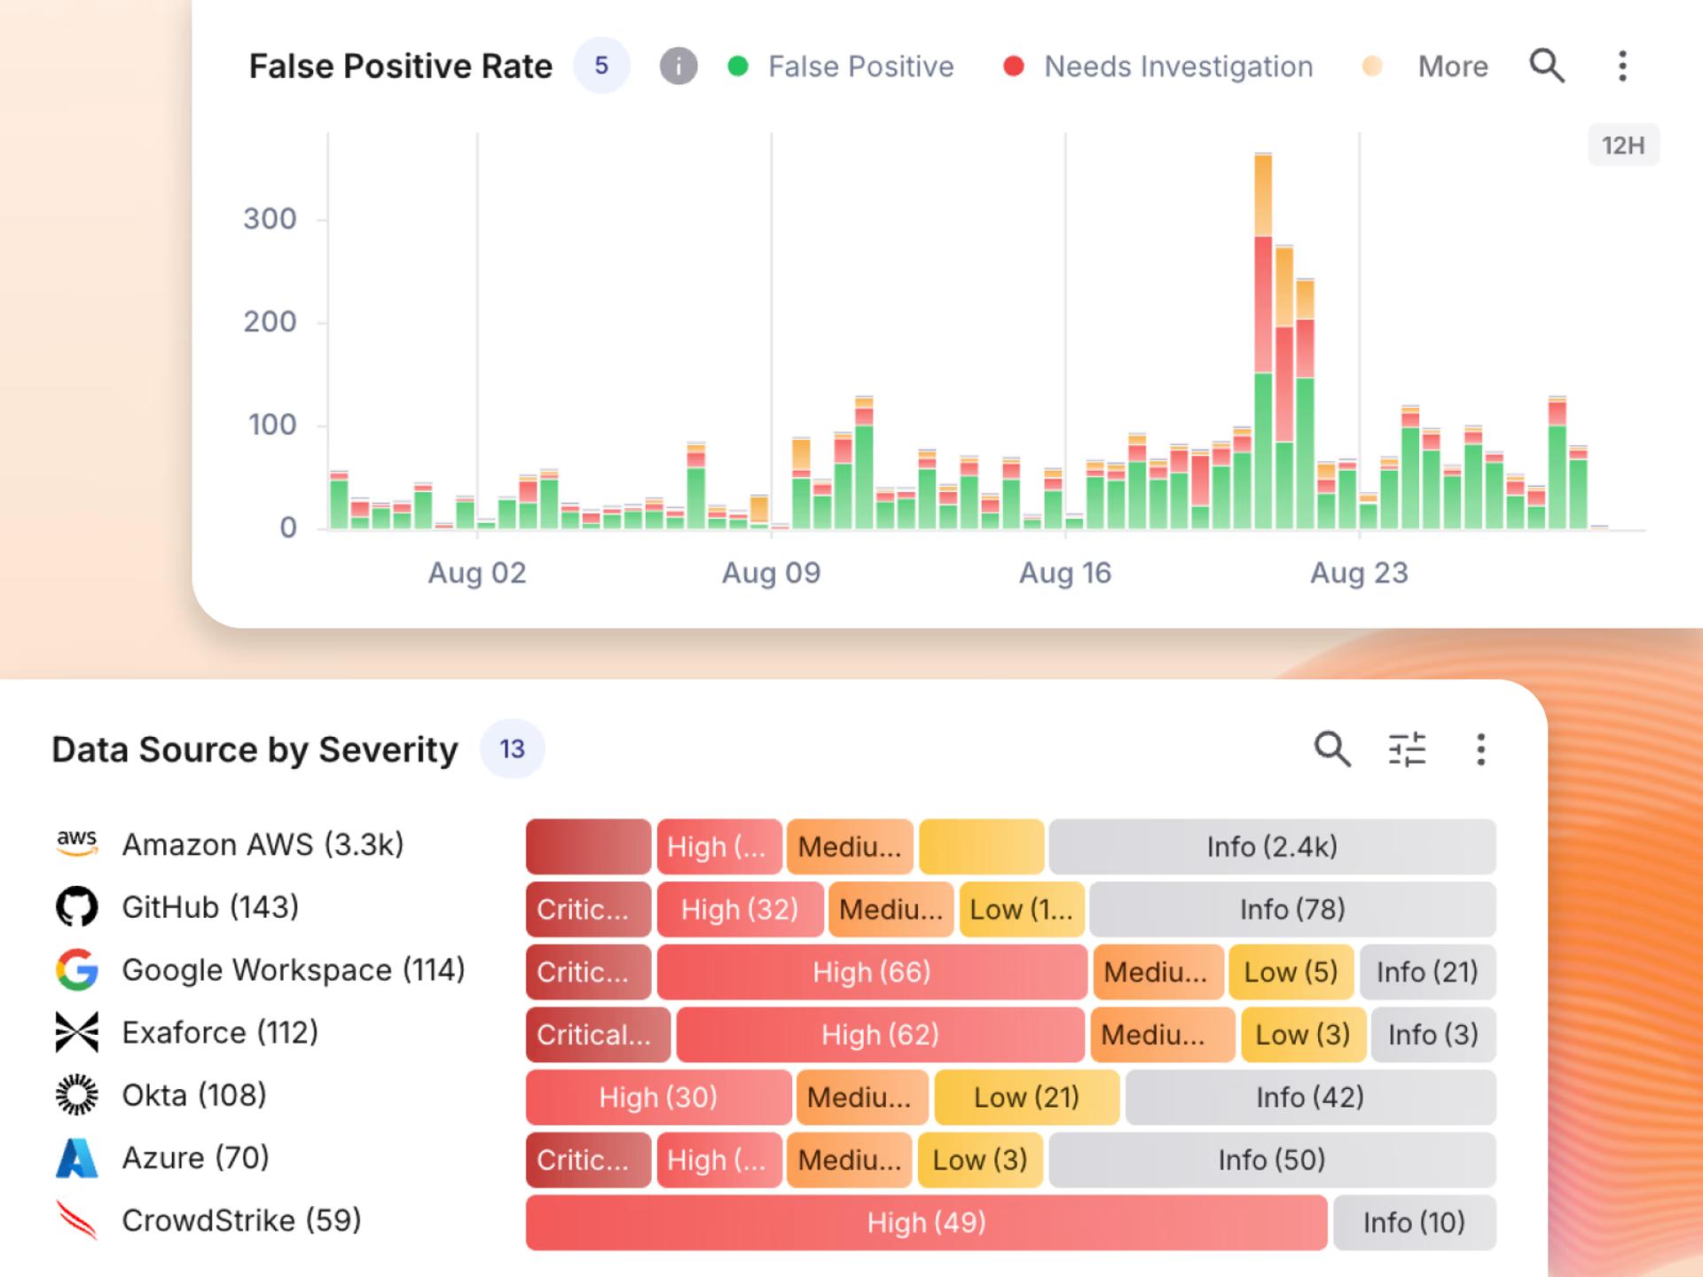Click GitHub Info (78) segment
The width and height of the screenshot is (1703, 1277).
coord(1292,909)
